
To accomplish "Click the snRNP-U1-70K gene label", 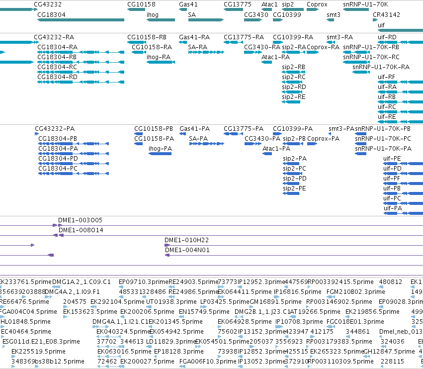I will point(365,4).
